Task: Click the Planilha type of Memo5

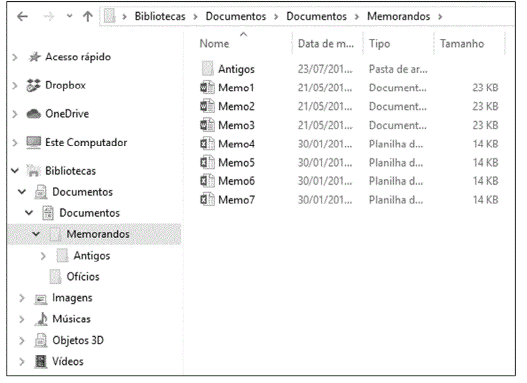Action: [x=396, y=162]
